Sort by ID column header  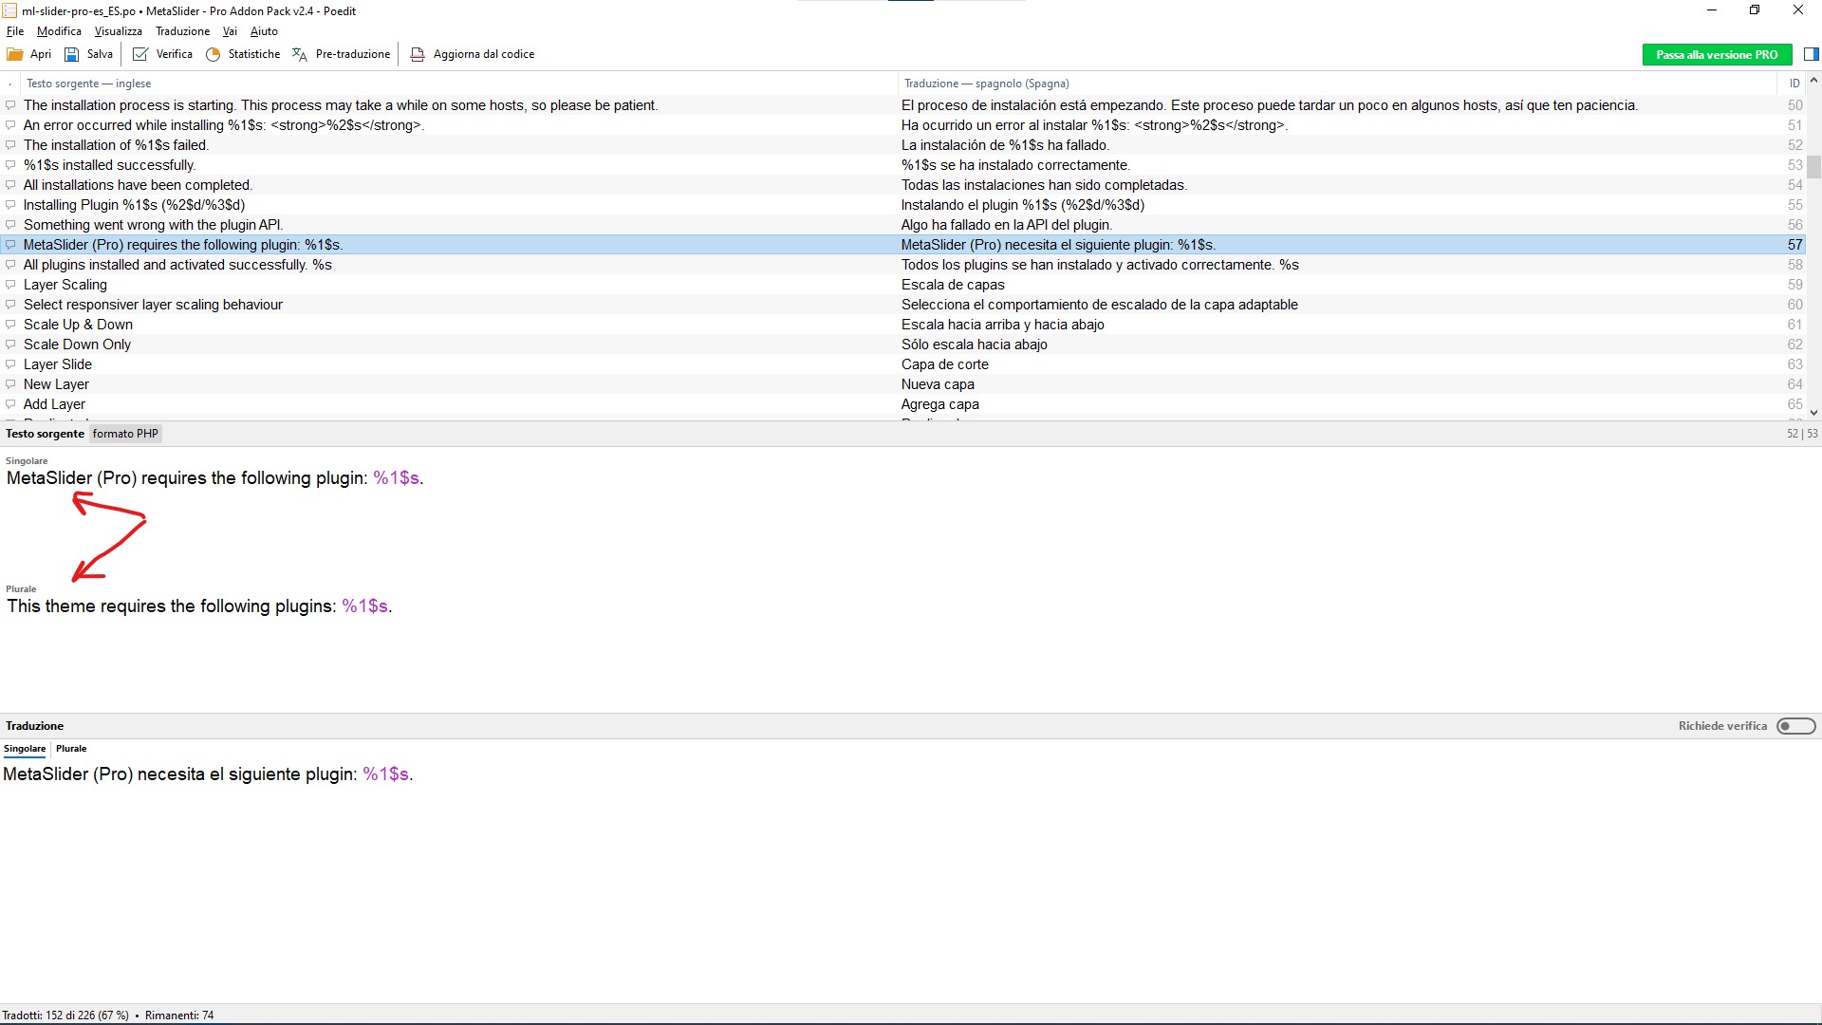click(1794, 84)
